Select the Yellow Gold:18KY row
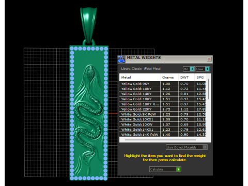The height and width of the screenshot is (186, 248). point(163,99)
